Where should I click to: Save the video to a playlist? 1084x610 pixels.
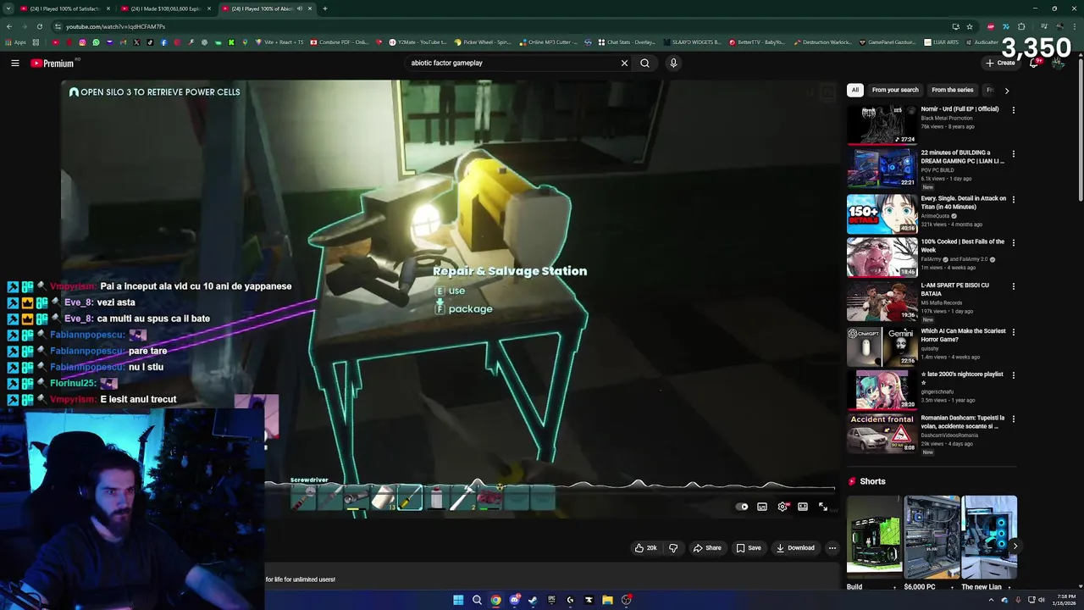[x=749, y=548]
